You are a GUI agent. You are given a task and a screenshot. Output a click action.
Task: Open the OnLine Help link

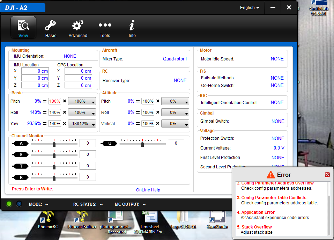click(x=148, y=190)
